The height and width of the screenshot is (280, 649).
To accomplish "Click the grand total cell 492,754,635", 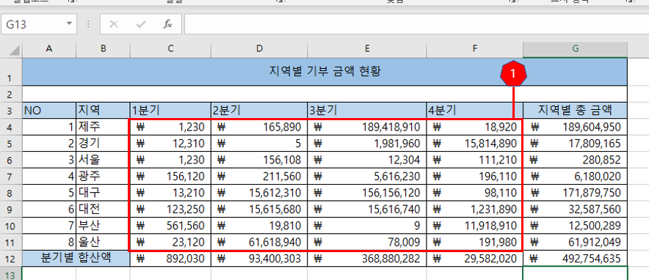I will pos(576,259).
